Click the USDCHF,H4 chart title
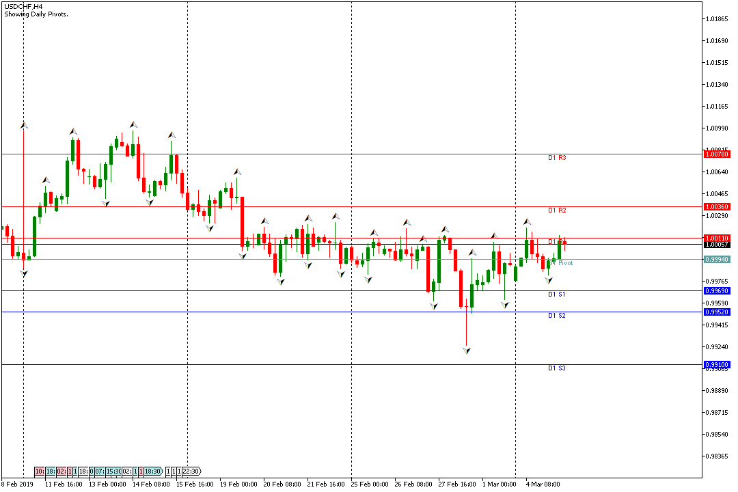The image size is (738, 492). coord(23,5)
